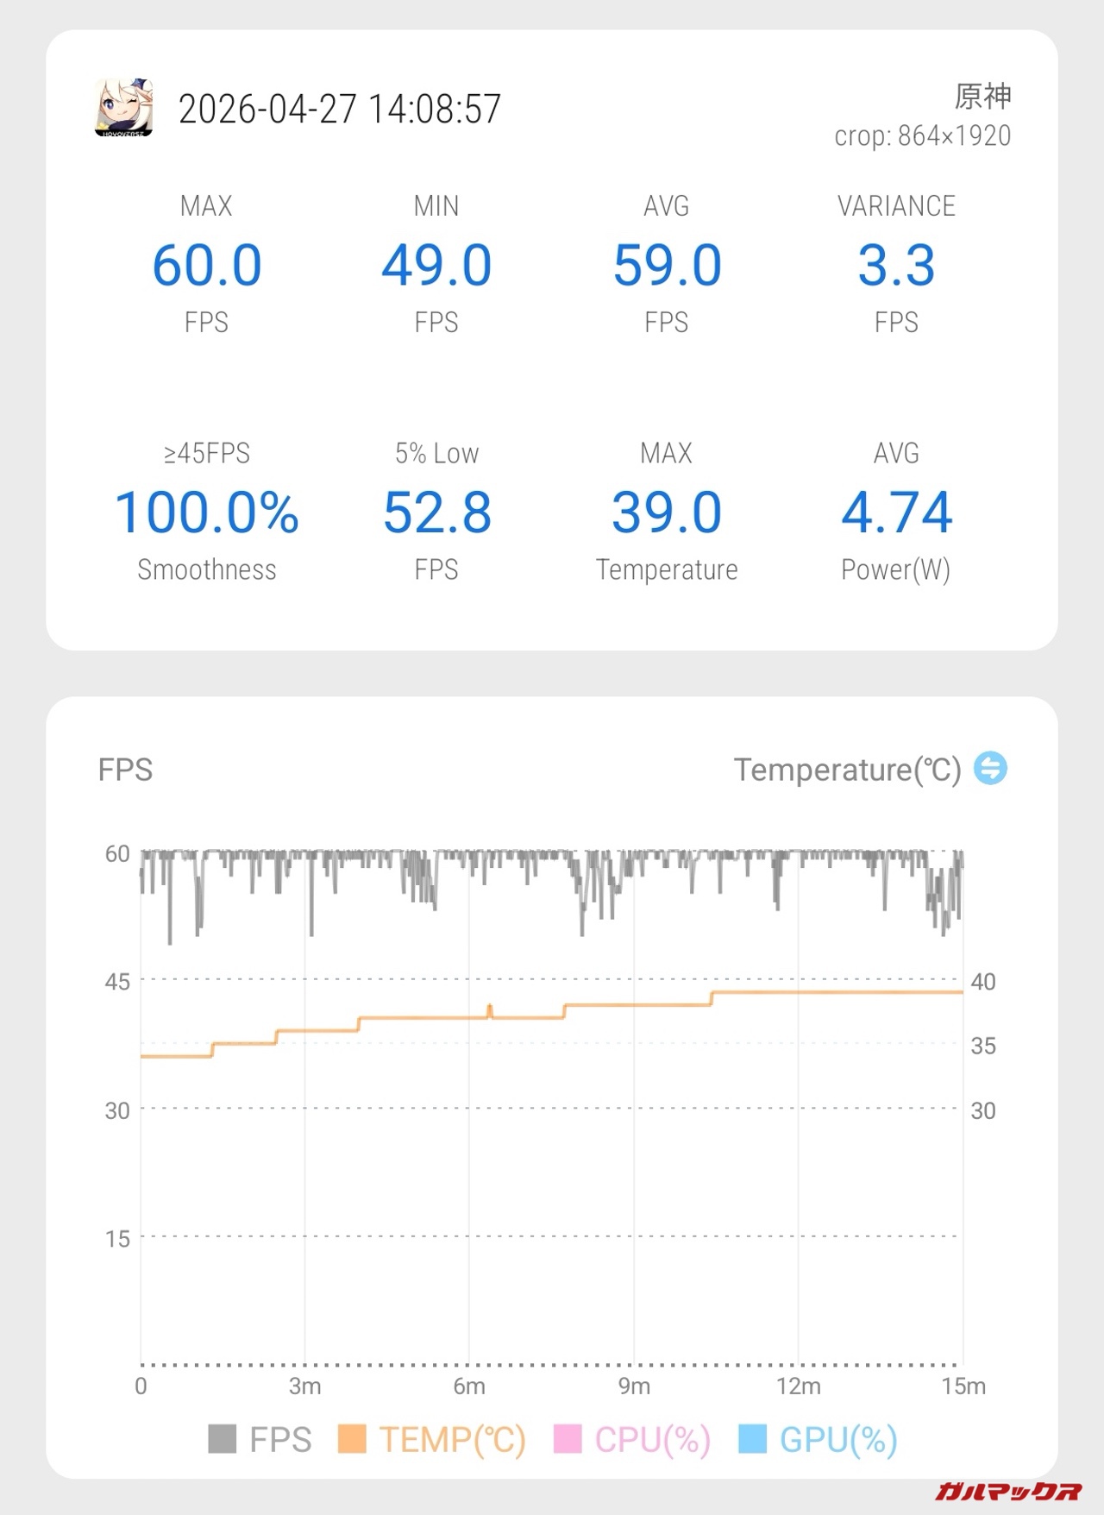Click the 原神 game title
This screenshot has height=1515, width=1104.
(x=982, y=96)
